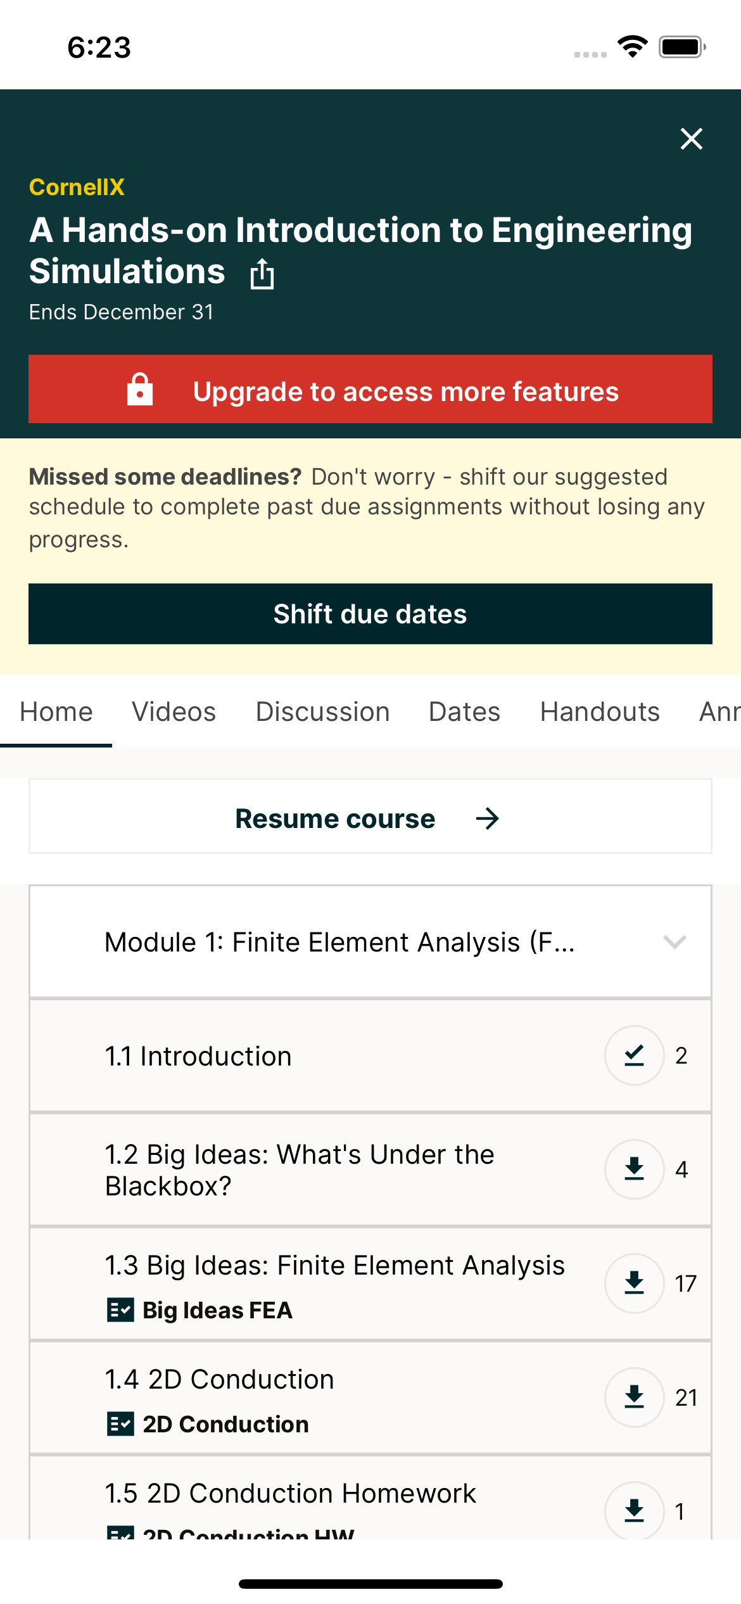Go to the Dates tab
This screenshot has width=741, height=1604.
pyautogui.click(x=464, y=712)
